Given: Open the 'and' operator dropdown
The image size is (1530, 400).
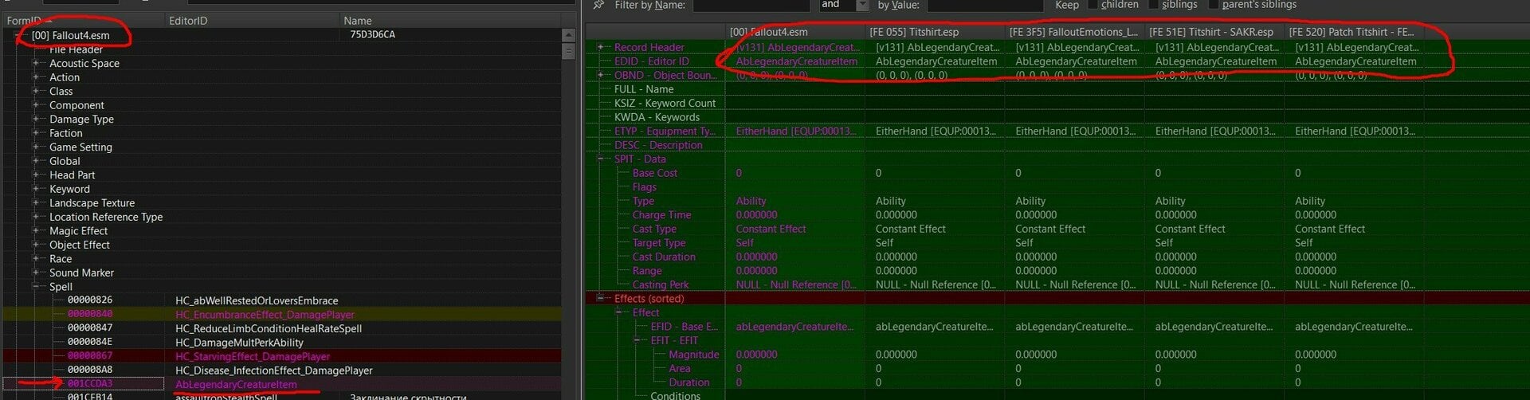Looking at the screenshot, I should click(861, 5).
